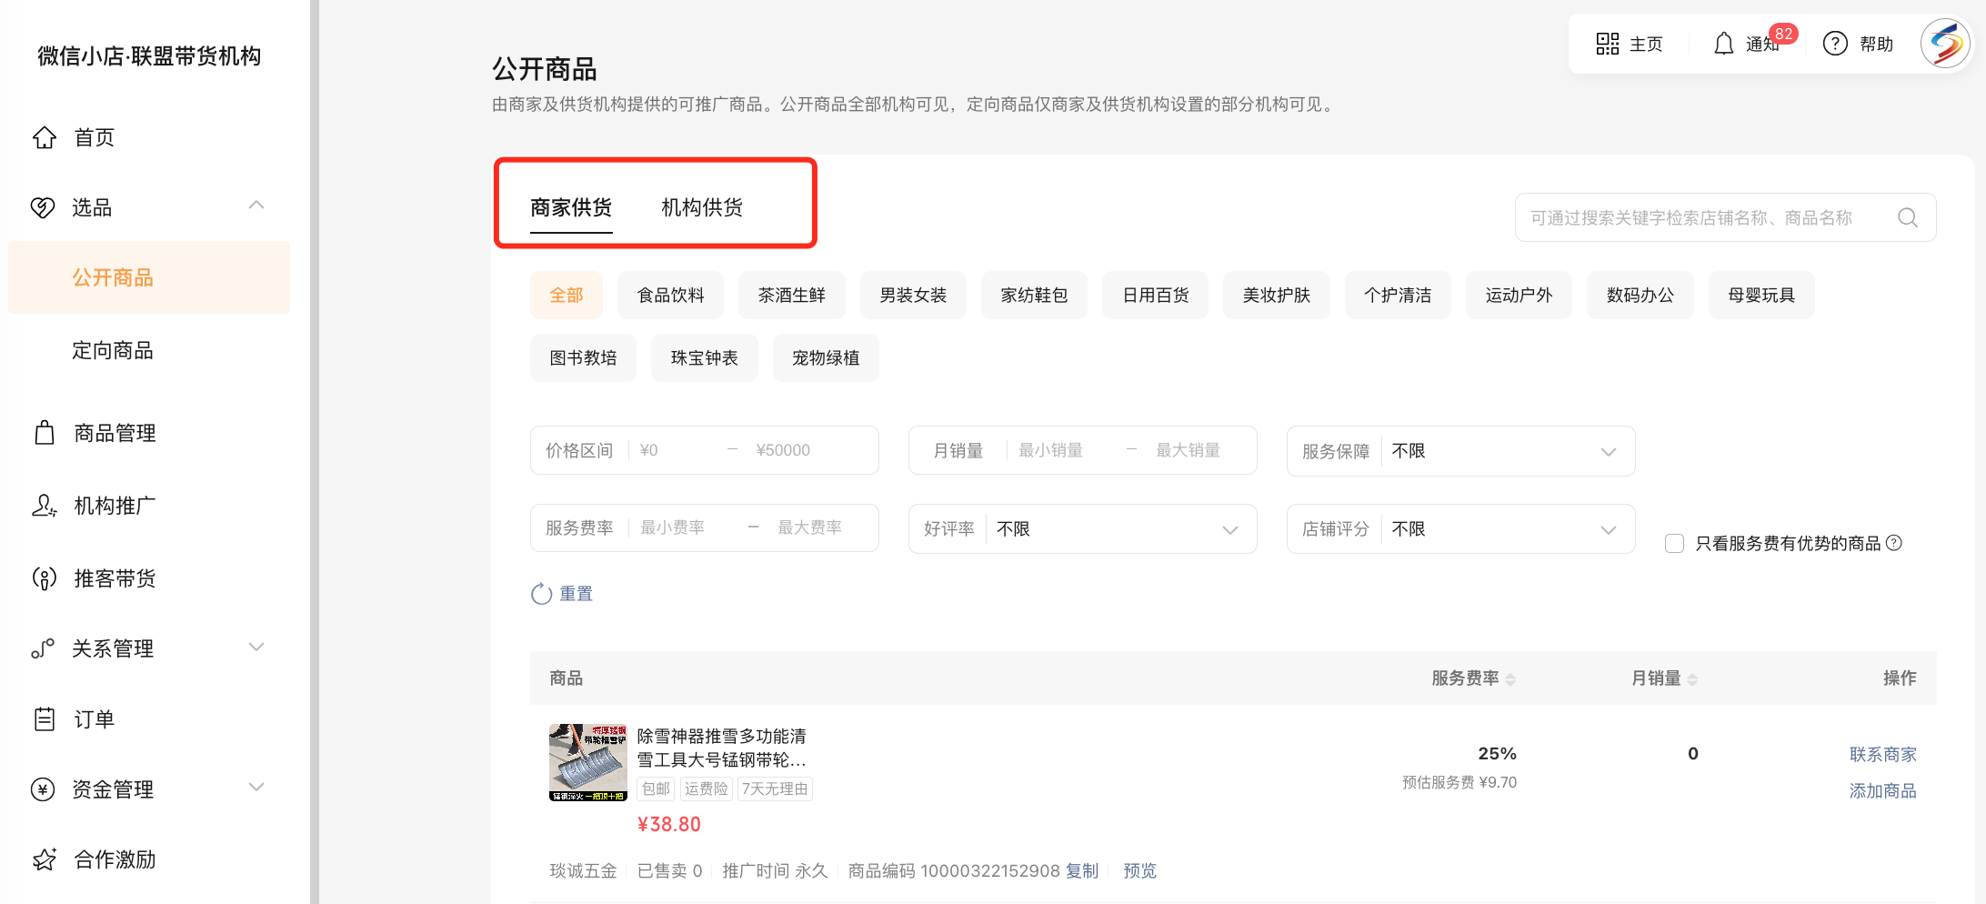The image size is (1986, 904).
Task: Click the 推客带货 icon in sidebar
Action: [x=45, y=578]
